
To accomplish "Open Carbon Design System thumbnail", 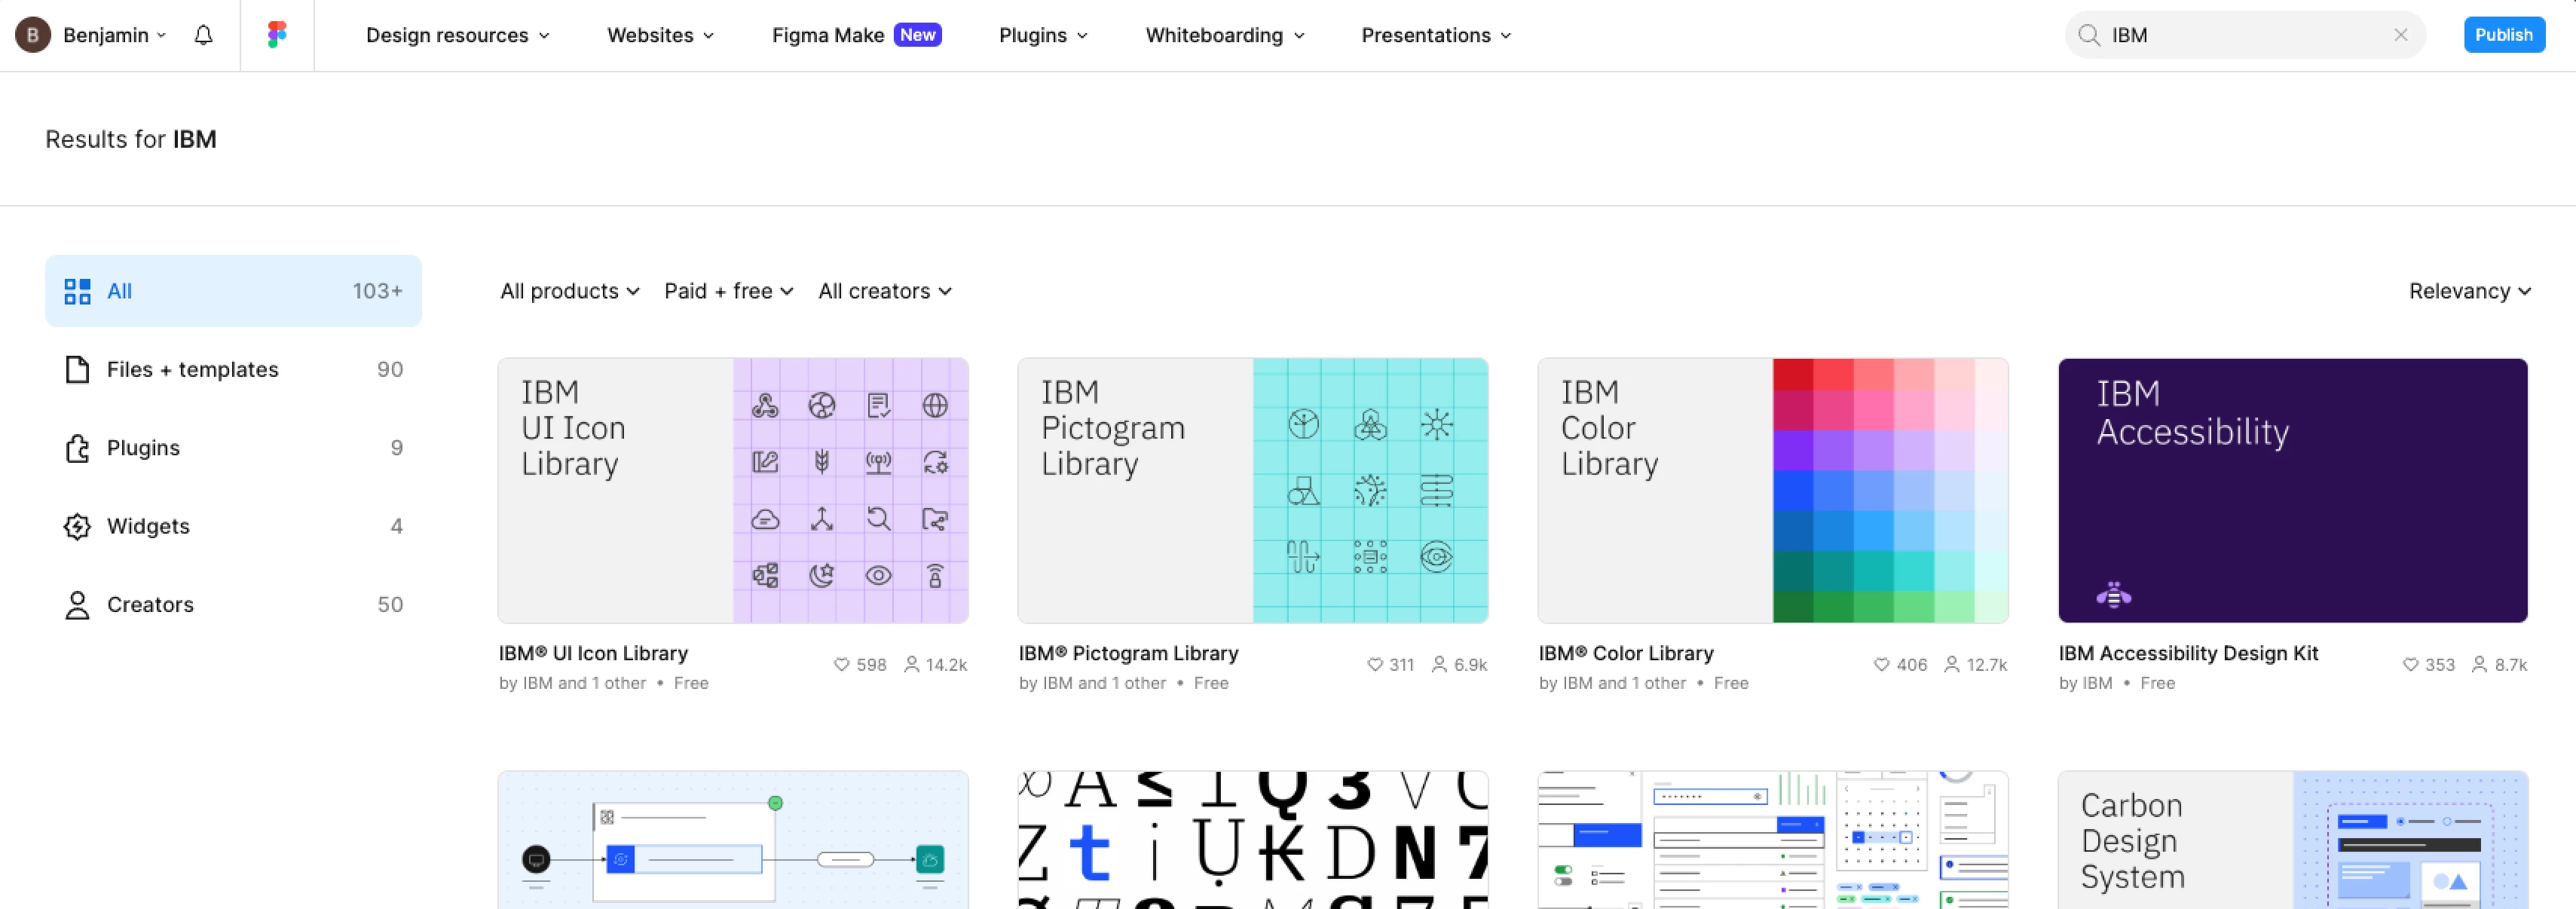I will pos(2293,840).
